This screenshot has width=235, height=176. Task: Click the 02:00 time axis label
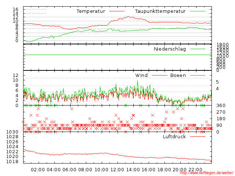(x=38, y=170)
